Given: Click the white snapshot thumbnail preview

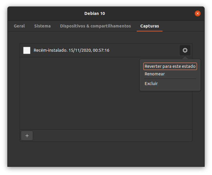Looking at the screenshot, I should [x=27, y=50].
